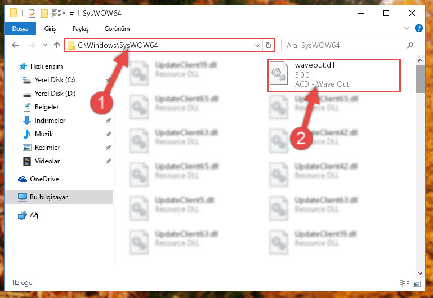Click in the Ara: SysWOW64 search field
Image resolution: width=433 pixels, height=298 pixels.
click(344, 45)
